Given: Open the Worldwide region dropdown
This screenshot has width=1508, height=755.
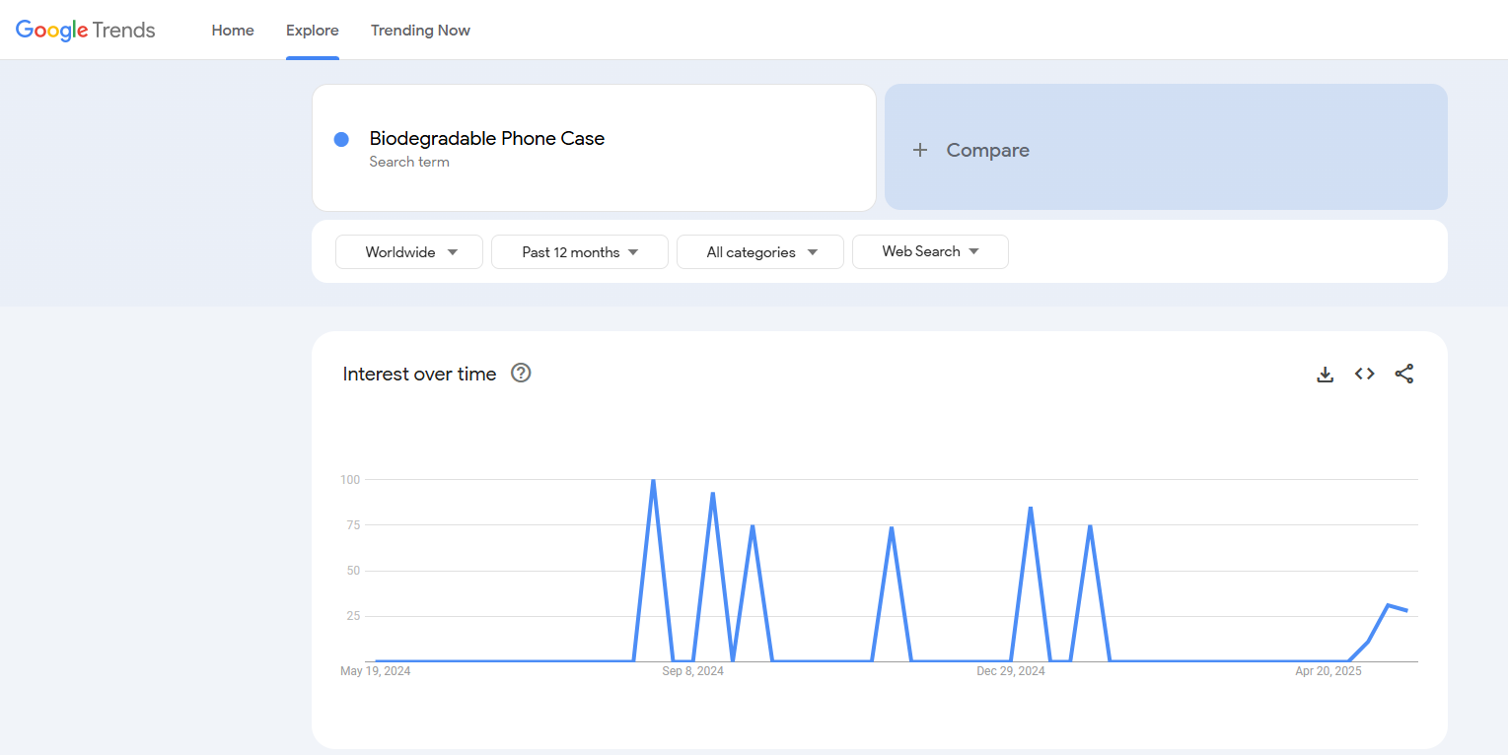Looking at the screenshot, I should [409, 251].
